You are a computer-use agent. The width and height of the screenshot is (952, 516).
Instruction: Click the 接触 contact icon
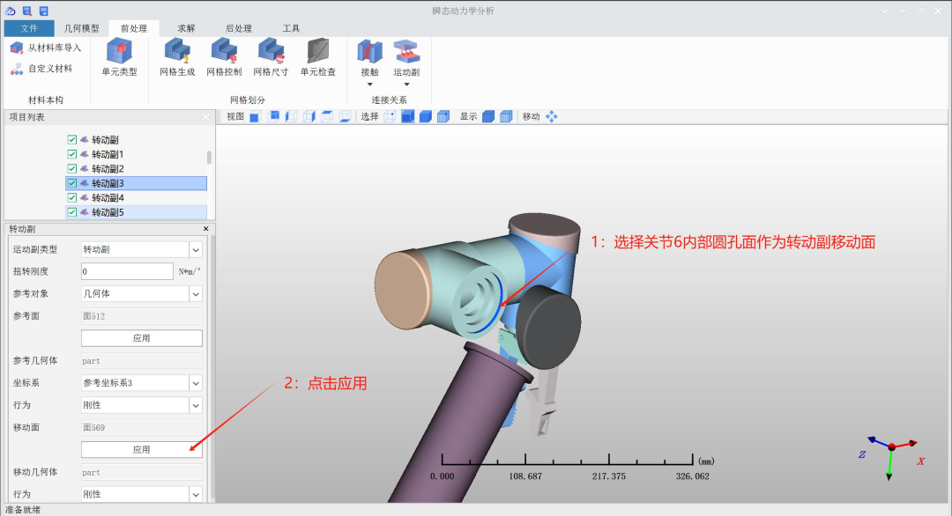click(369, 52)
